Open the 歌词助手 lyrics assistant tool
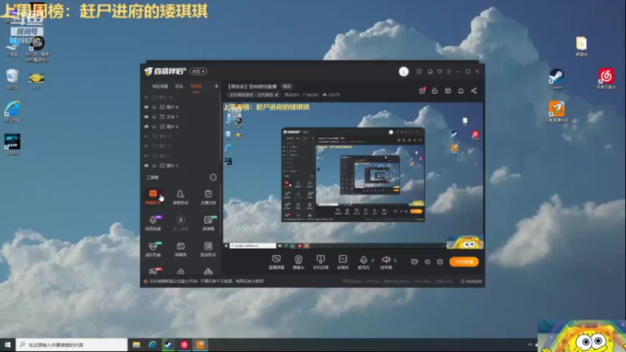The width and height of the screenshot is (626, 352). [x=208, y=249]
